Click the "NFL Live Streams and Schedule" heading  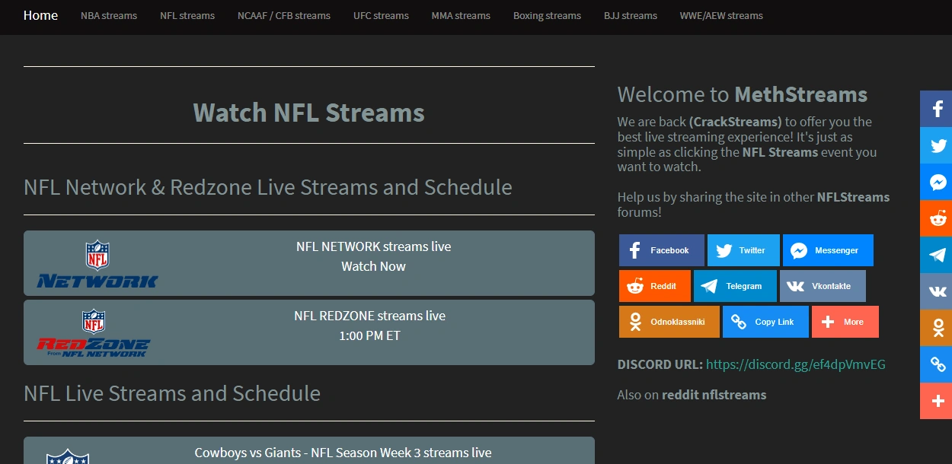172,393
